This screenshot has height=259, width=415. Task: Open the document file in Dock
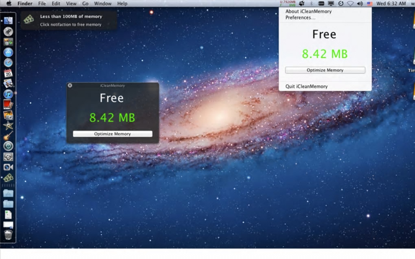8,215
